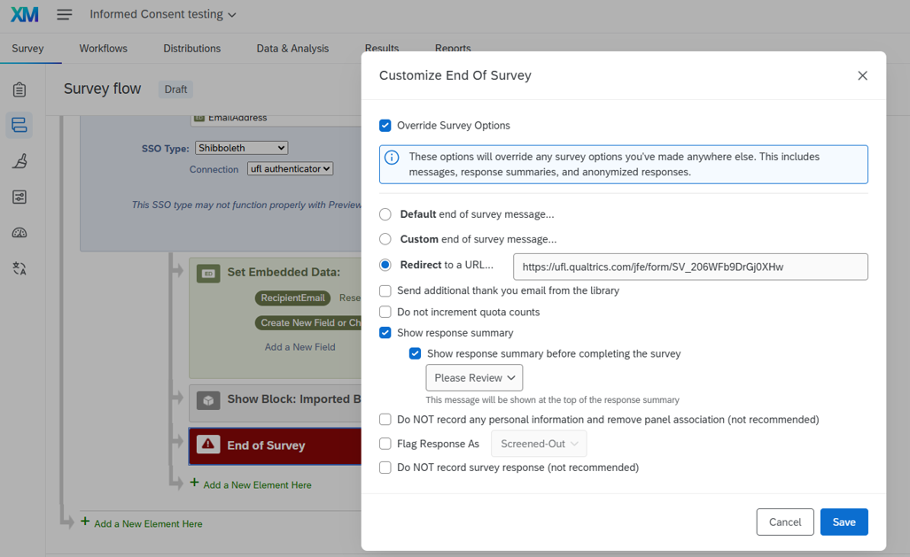Select the End of Survey flow element
The height and width of the screenshot is (557, 910).
(276, 446)
